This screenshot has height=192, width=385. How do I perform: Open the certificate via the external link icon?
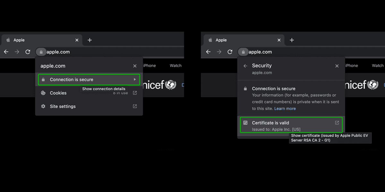(x=337, y=123)
